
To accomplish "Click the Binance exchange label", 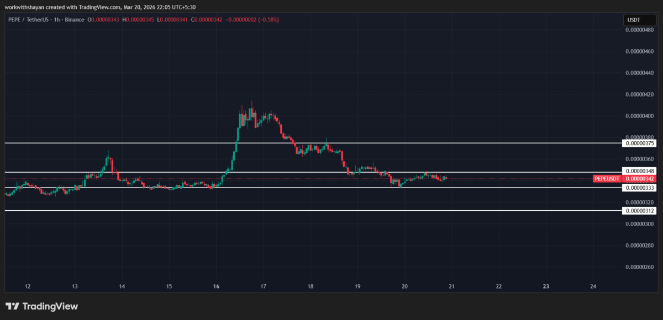I will click(x=75, y=19).
